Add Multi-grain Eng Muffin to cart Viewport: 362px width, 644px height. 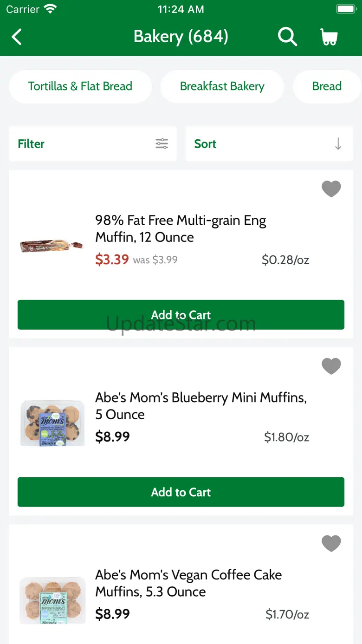coord(181,315)
